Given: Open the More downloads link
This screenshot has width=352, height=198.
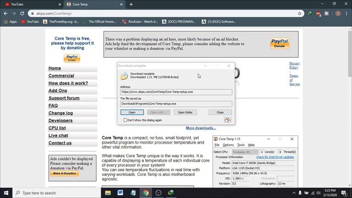Looking at the screenshot, I should [x=201, y=128].
